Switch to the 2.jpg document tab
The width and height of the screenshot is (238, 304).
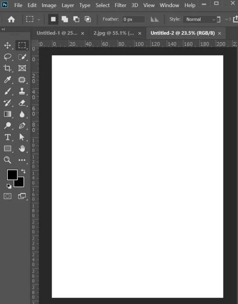(114, 33)
